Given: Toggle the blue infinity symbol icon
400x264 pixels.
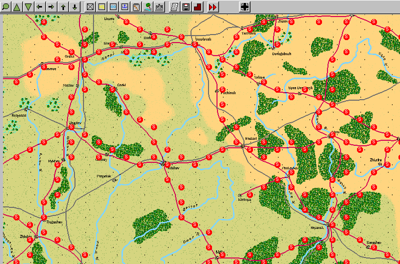Looking at the screenshot, I should pyautogui.click(x=113, y=7).
